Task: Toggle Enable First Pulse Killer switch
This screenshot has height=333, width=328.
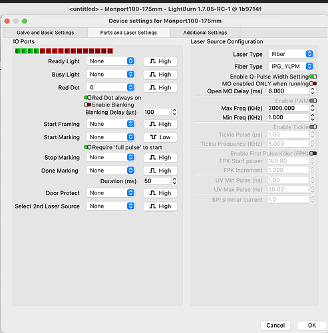Action: (313, 153)
